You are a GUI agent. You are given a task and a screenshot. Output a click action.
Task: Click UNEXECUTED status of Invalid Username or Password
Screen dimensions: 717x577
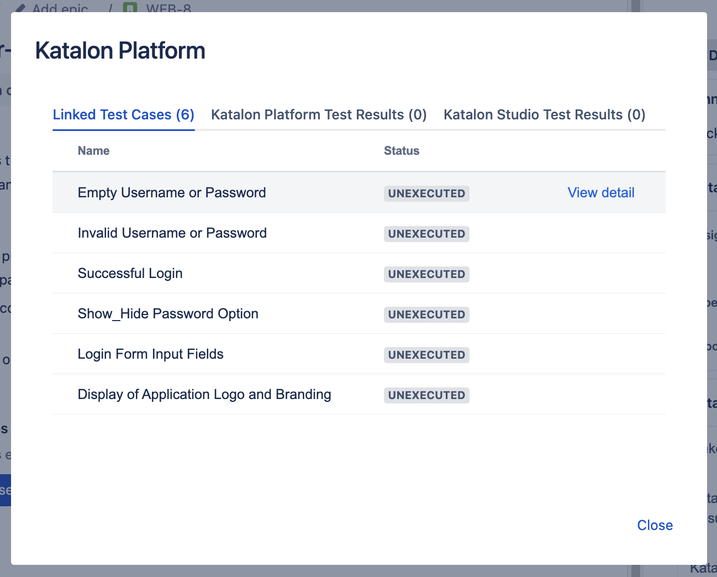click(x=426, y=234)
